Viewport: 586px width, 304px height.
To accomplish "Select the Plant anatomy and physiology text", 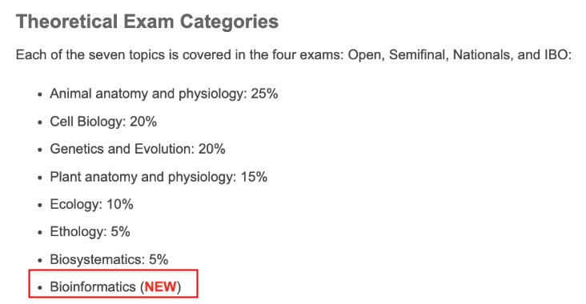I will (142, 177).
